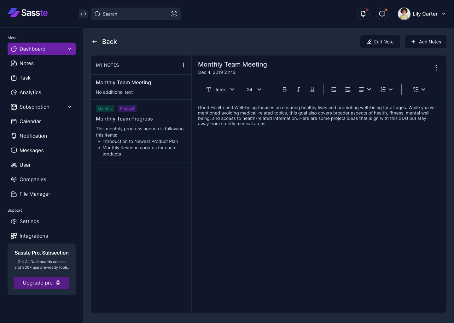Open the messages chat bubble icon
Viewport: 454px width, 323px height.
[382, 14]
